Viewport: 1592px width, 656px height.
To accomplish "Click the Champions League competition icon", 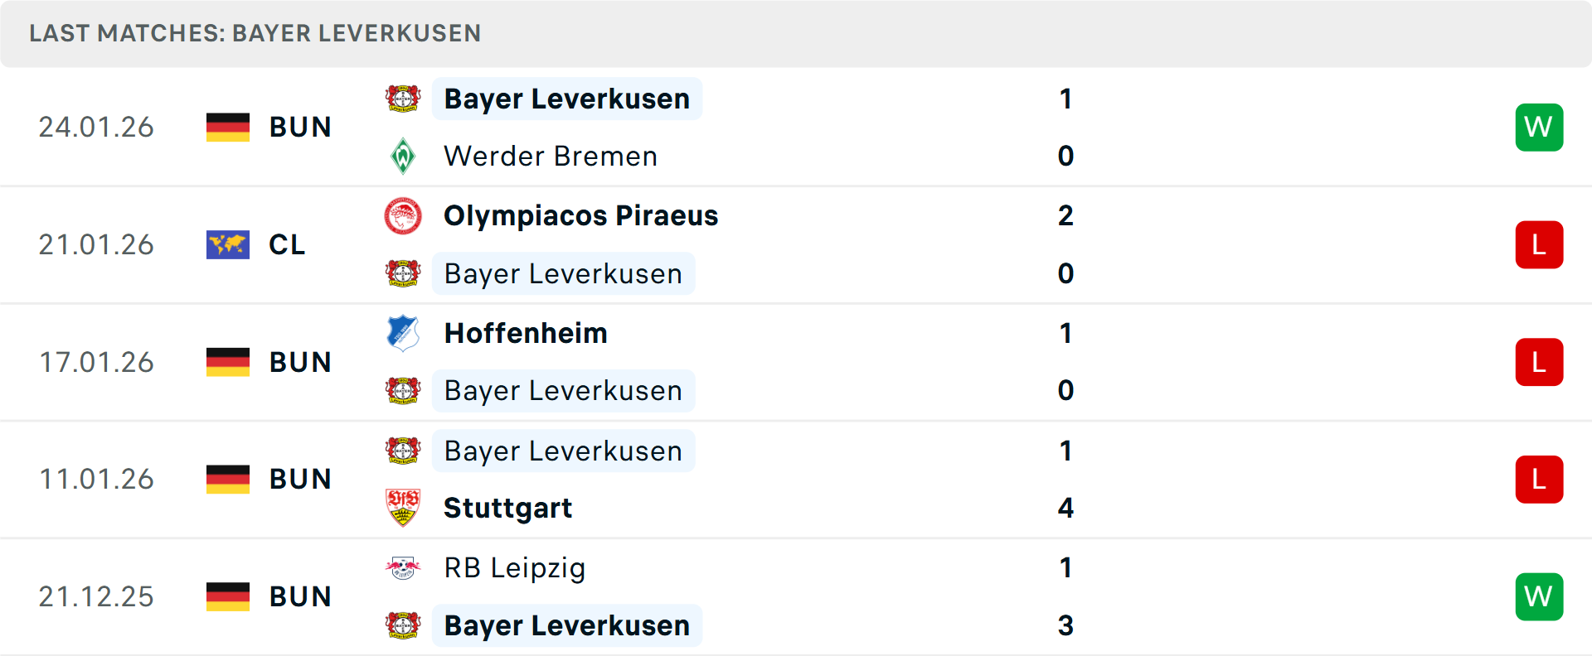I will pyautogui.click(x=227, y=244).
